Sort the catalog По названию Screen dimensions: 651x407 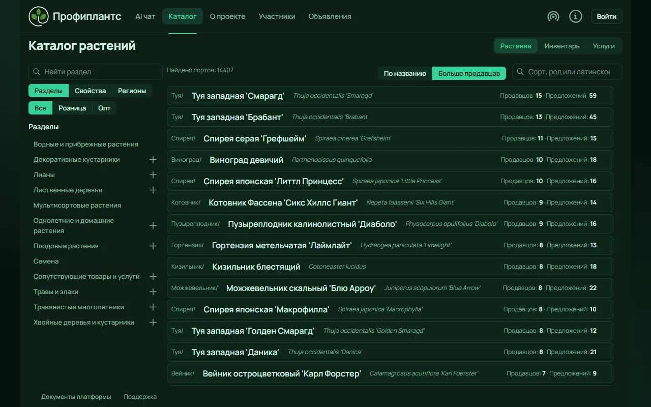coord(405,73)
